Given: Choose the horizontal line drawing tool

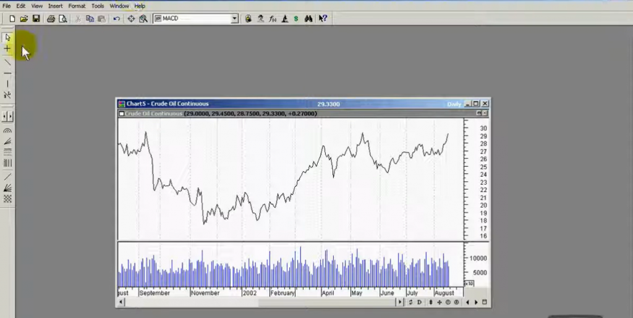Looking at the screenshot, I should pos(7,73).
